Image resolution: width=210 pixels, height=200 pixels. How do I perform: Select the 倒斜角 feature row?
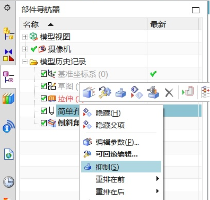68,123
